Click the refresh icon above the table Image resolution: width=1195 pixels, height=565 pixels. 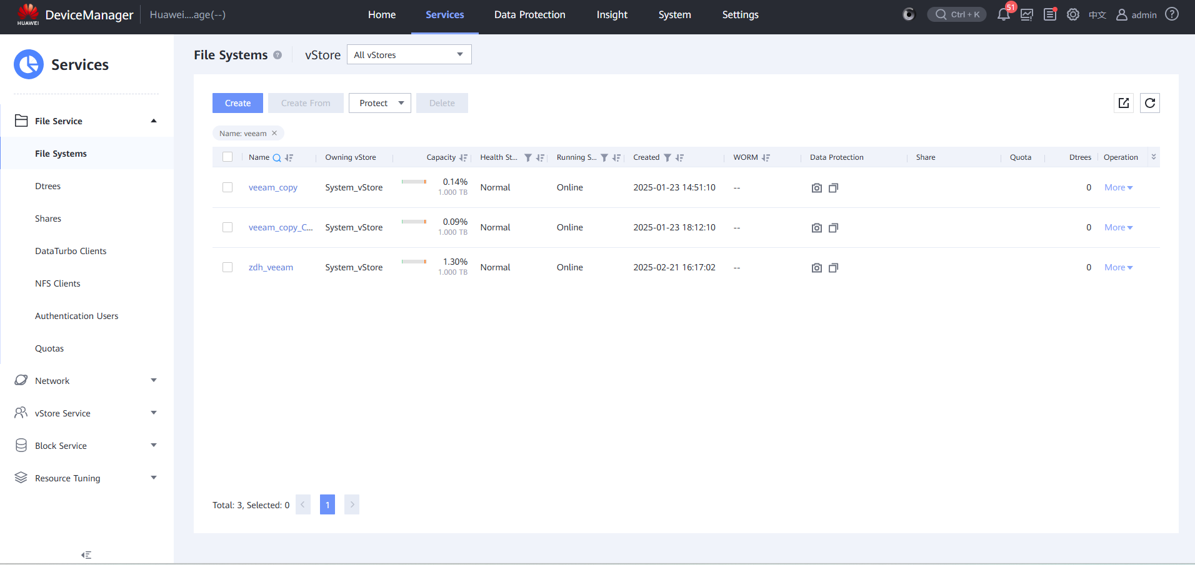[x=1150, y=103]
